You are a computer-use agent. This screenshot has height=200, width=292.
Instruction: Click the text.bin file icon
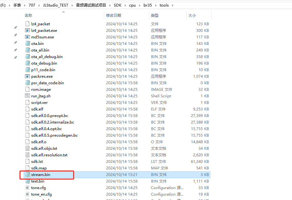pyautogui.click(x=27, y=181)
